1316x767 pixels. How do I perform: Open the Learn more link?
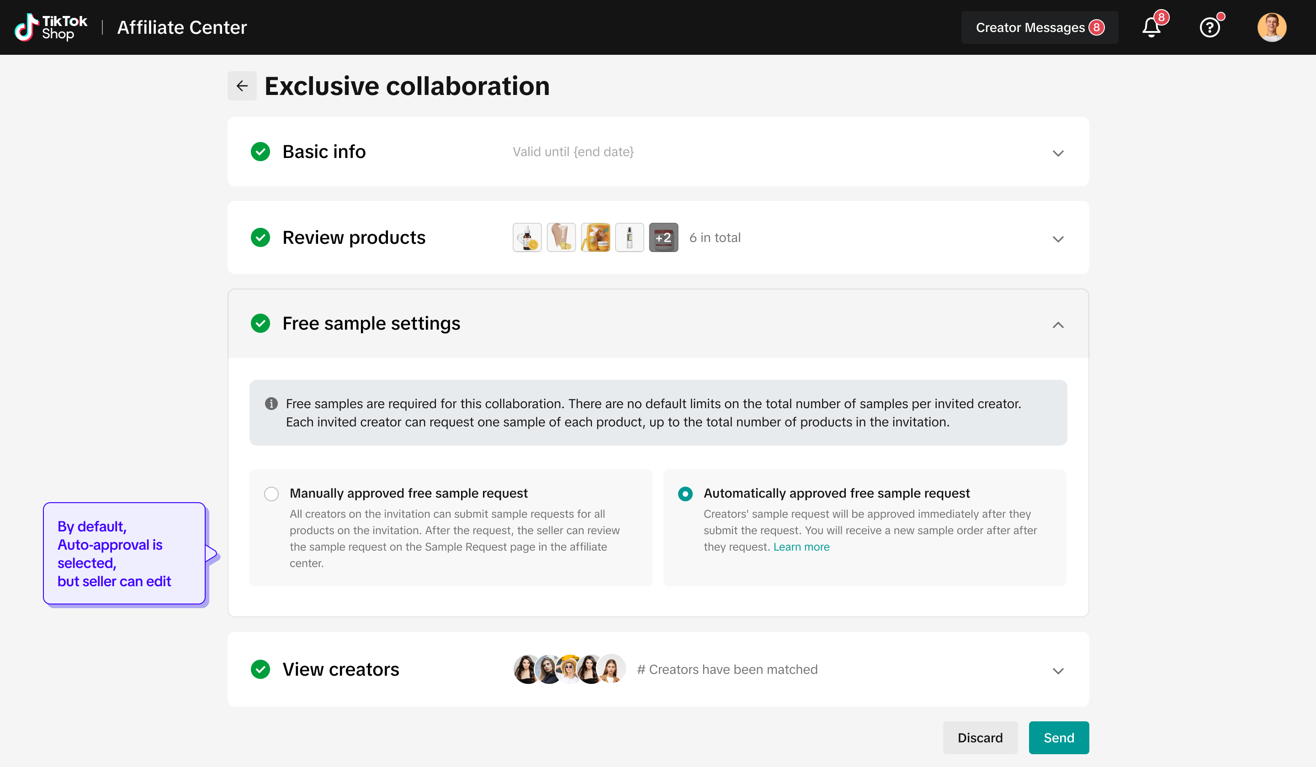click(x=801, y=547)
